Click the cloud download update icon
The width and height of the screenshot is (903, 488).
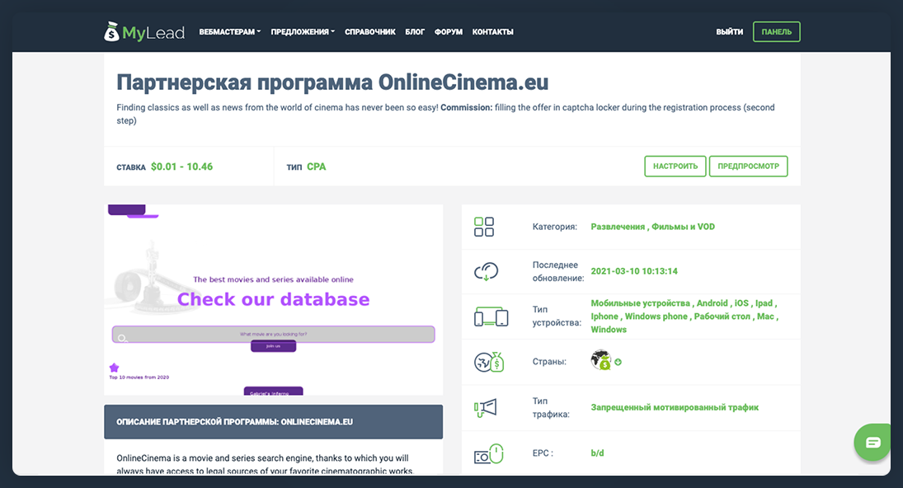click(485, 271)
